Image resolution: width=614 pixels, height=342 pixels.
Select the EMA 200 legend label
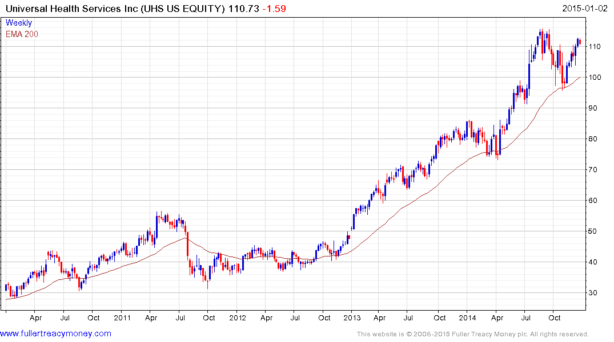coord(22,34)
